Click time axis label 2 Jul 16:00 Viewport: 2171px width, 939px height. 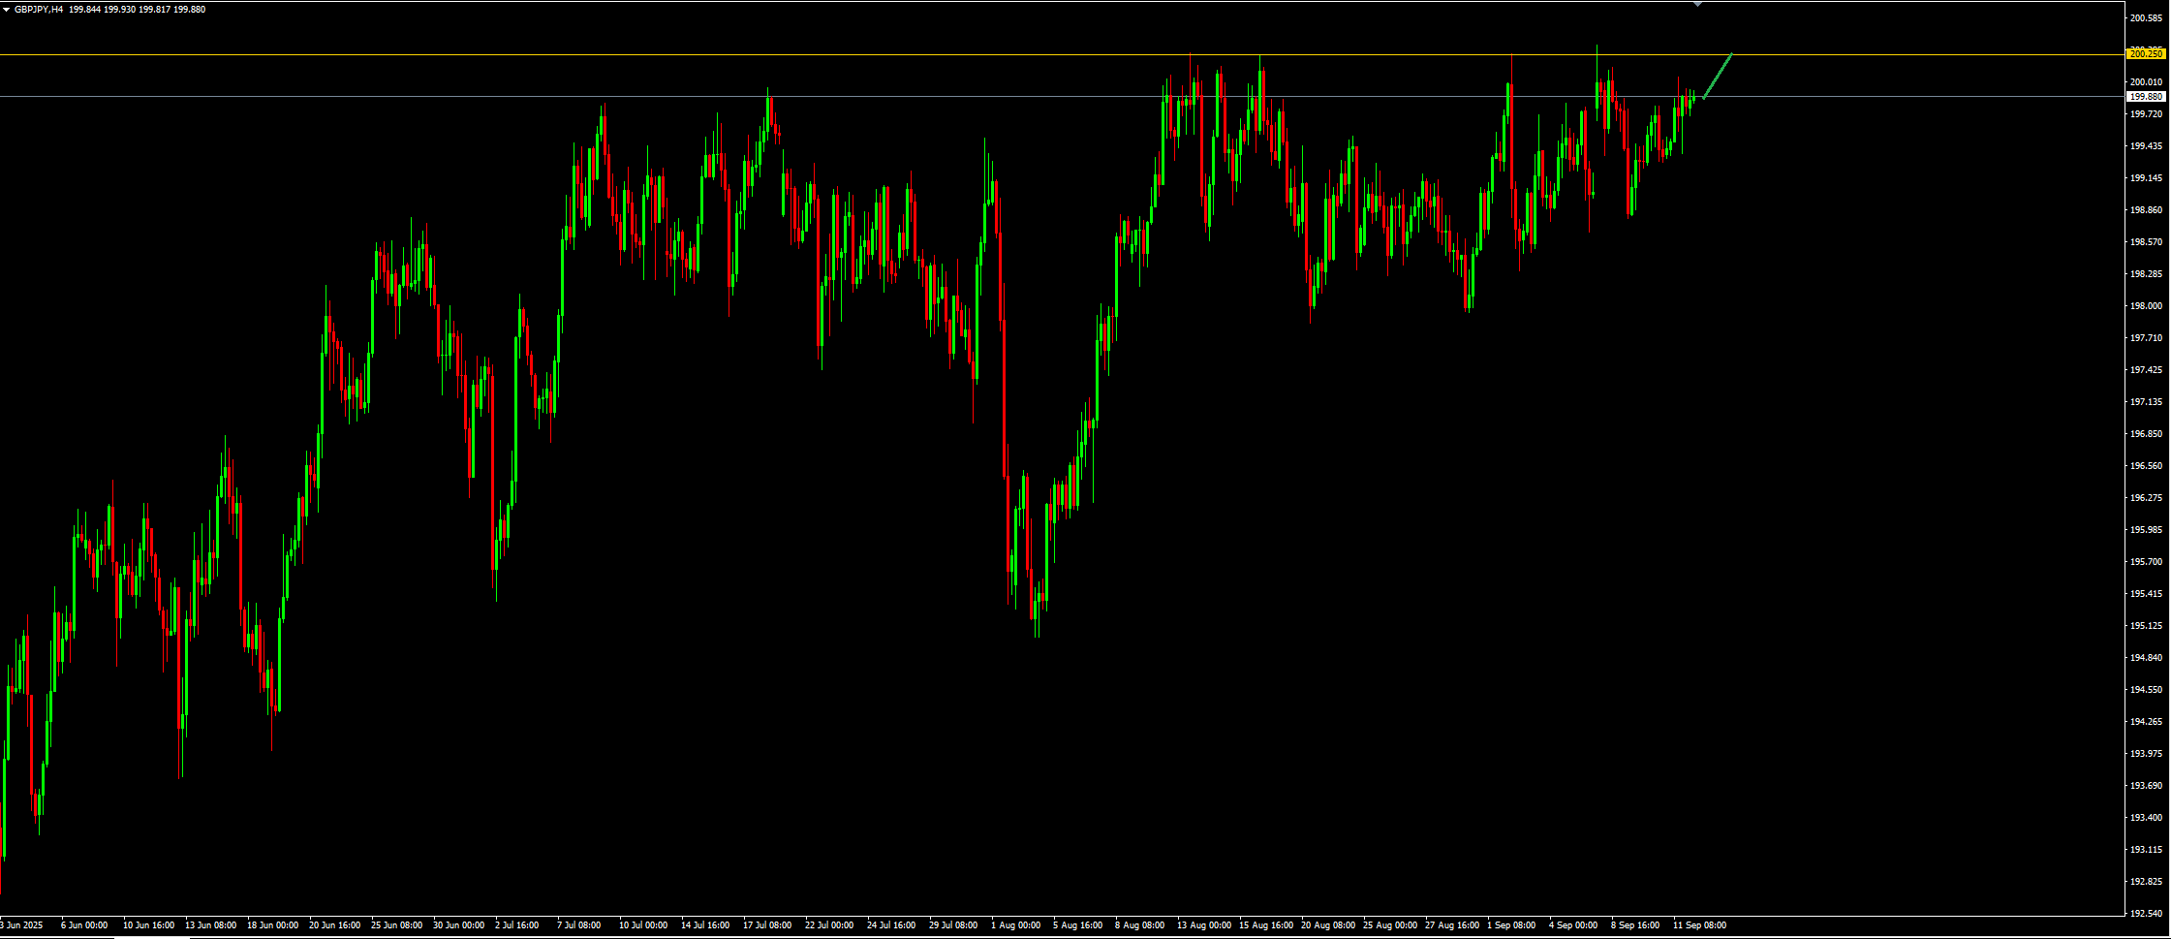click(x=517, y=925)
